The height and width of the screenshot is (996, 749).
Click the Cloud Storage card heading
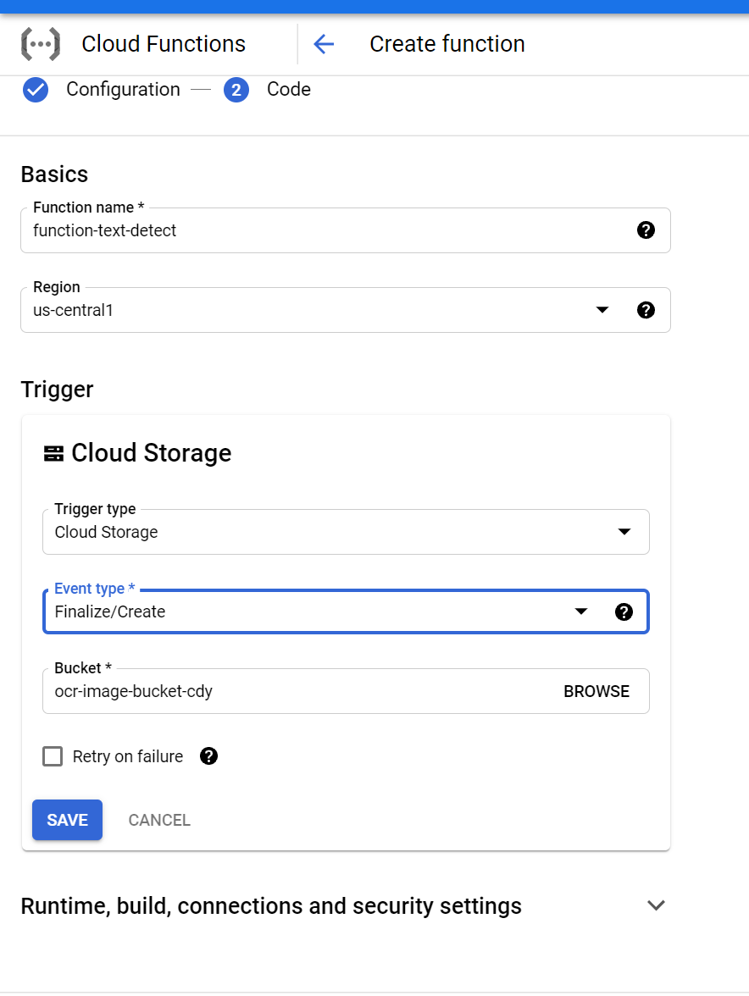pos(151,453)
